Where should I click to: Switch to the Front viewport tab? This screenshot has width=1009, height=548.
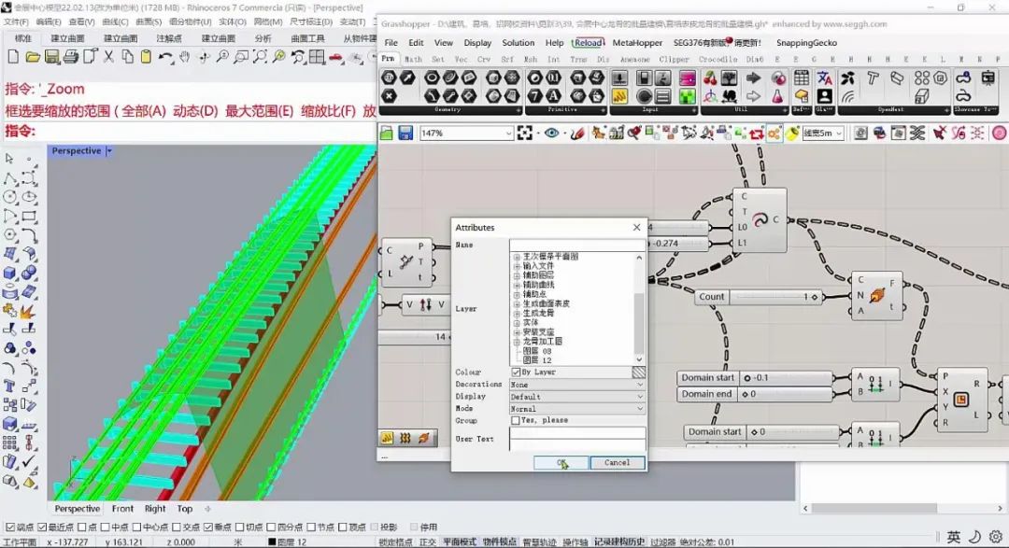[x=122, y=508]
